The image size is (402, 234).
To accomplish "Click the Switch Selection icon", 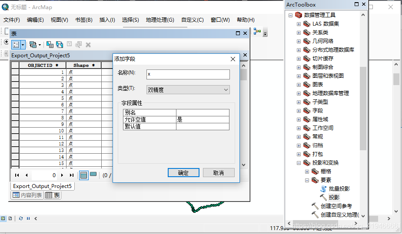I will 60,44.
